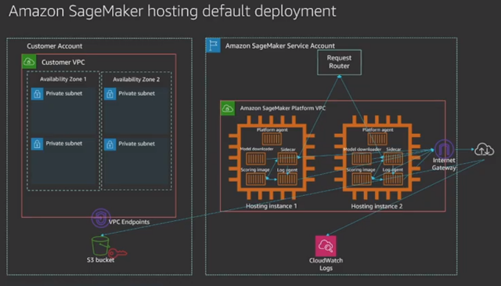Click the 'Amazon SageMaker Service Account' label

click(x=280, y=45)
